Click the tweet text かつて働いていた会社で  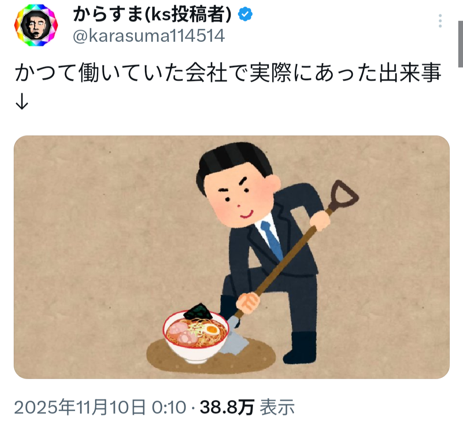(x=132, y=73)
